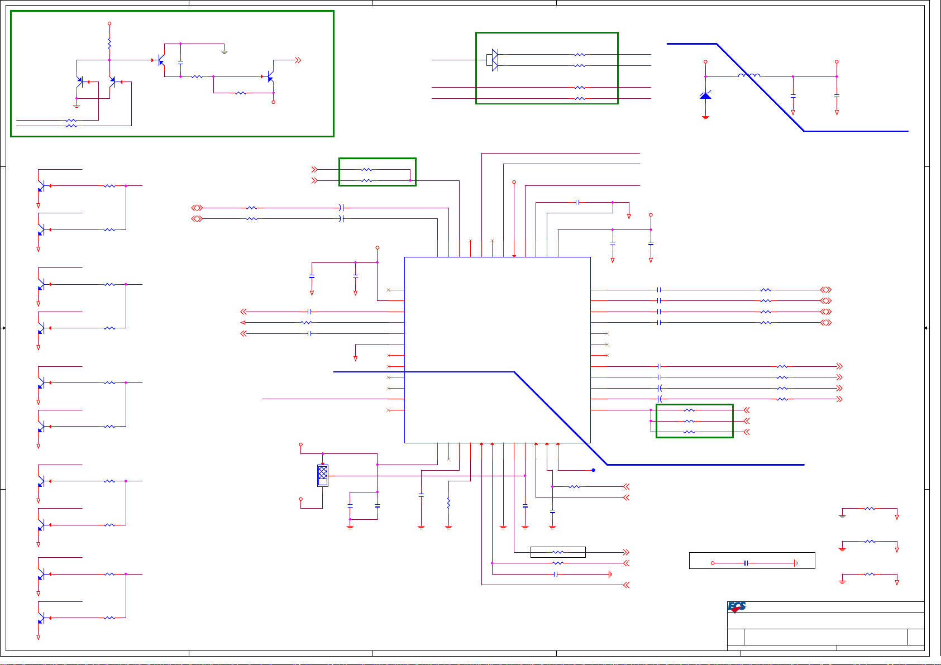Select the rightmost capacitor in inductor filter circuit
Image resolution: width=941 pixels, height=665 pixels.
pos(837,96)
